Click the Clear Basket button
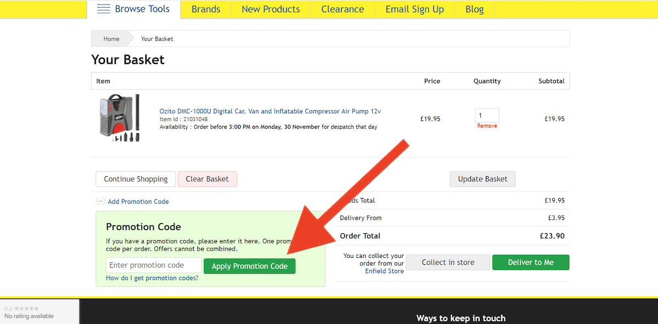This screenshot has width=658, height=324. click(207, 179)
